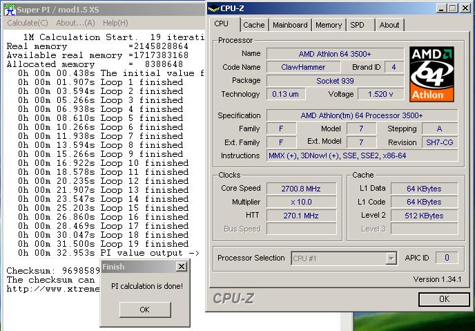Viewport: 475px width, 331px height.
Task: Click the AMD Athlon 64 logo
Action: [432, 74]
